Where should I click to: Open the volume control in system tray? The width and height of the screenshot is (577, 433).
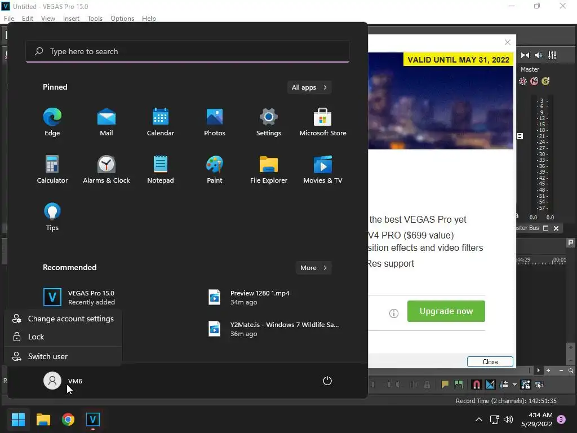[x=508, y=419]
